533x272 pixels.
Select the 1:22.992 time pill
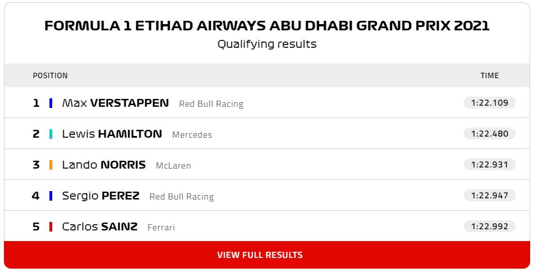point(489,226)
